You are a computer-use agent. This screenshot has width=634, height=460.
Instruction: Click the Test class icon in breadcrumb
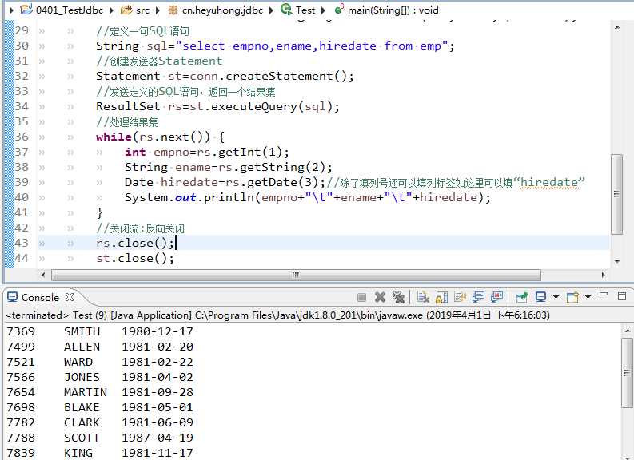pos(287,10)
